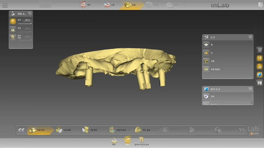Click the 100 % value for 상악
Viewport: 264px width, 148px height.
click(27, 20)
